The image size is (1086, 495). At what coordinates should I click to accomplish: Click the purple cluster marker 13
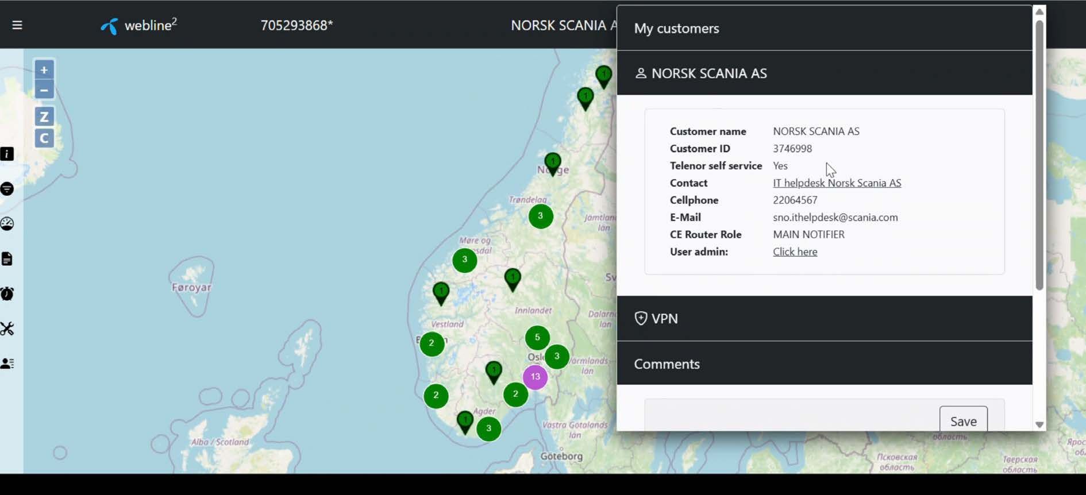[x=535, y=377]
